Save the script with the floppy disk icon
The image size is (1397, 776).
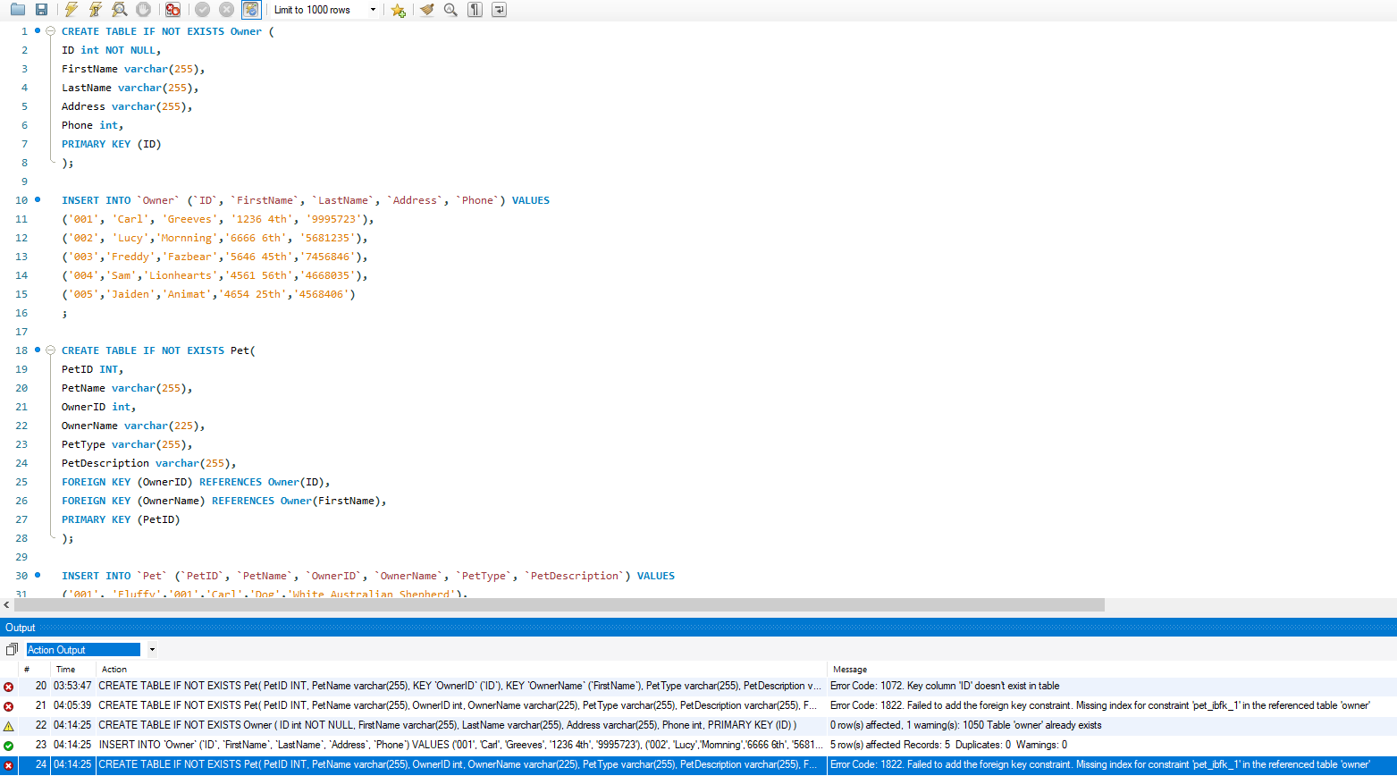tap(41, 10)
